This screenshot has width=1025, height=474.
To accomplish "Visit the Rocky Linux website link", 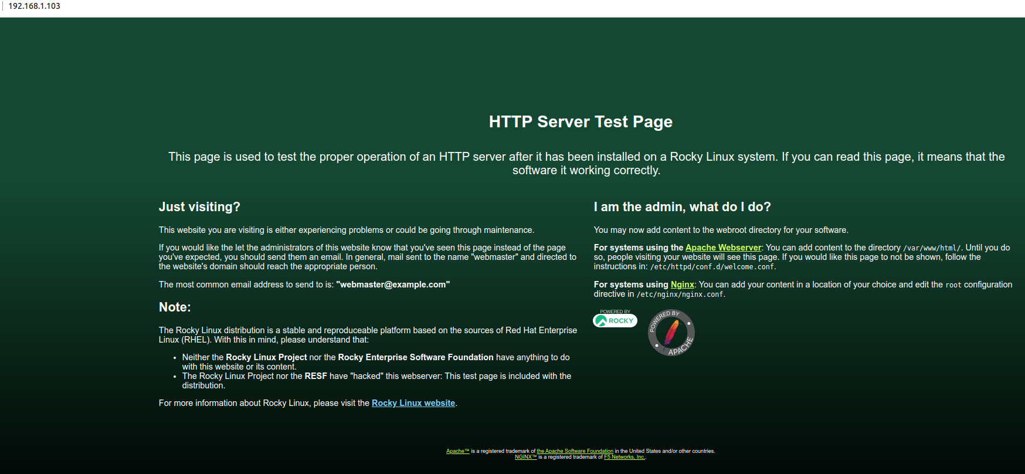I will [x=413, y=403].
